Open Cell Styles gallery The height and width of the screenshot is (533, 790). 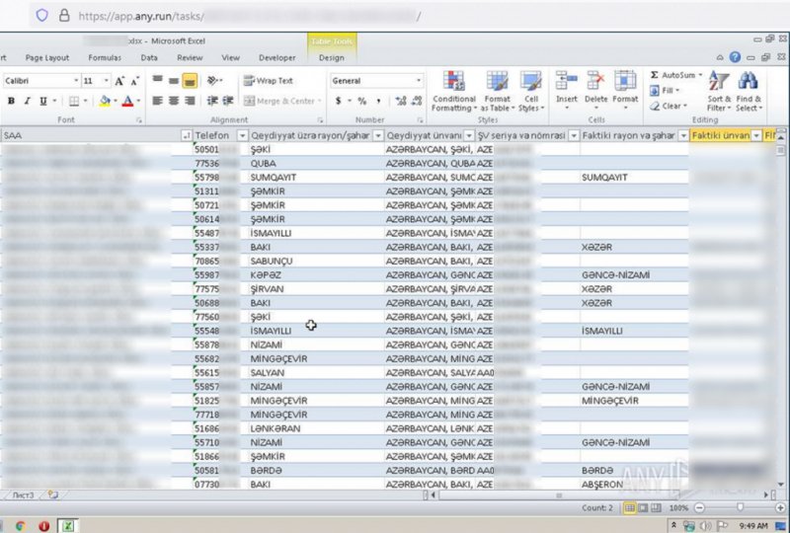(x=531, y=90)
